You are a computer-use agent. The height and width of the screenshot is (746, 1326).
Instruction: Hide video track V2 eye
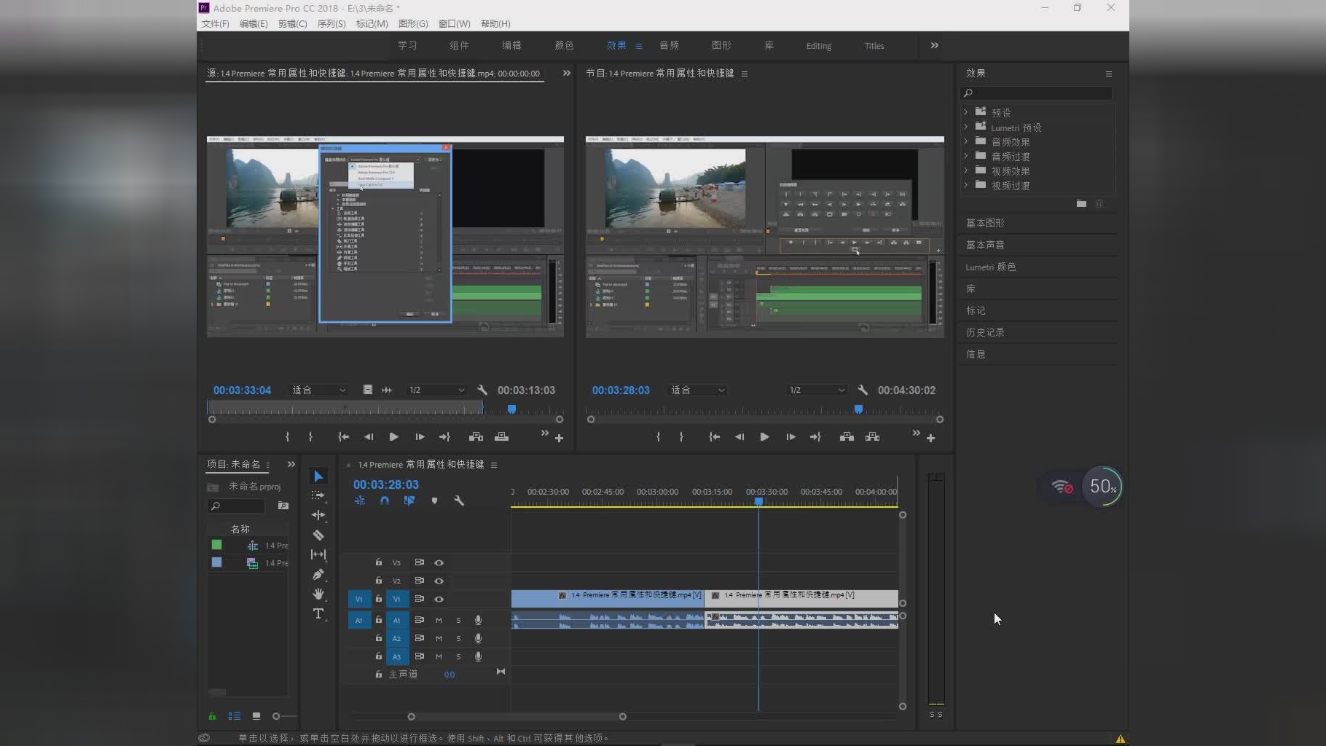pos(439,581)
